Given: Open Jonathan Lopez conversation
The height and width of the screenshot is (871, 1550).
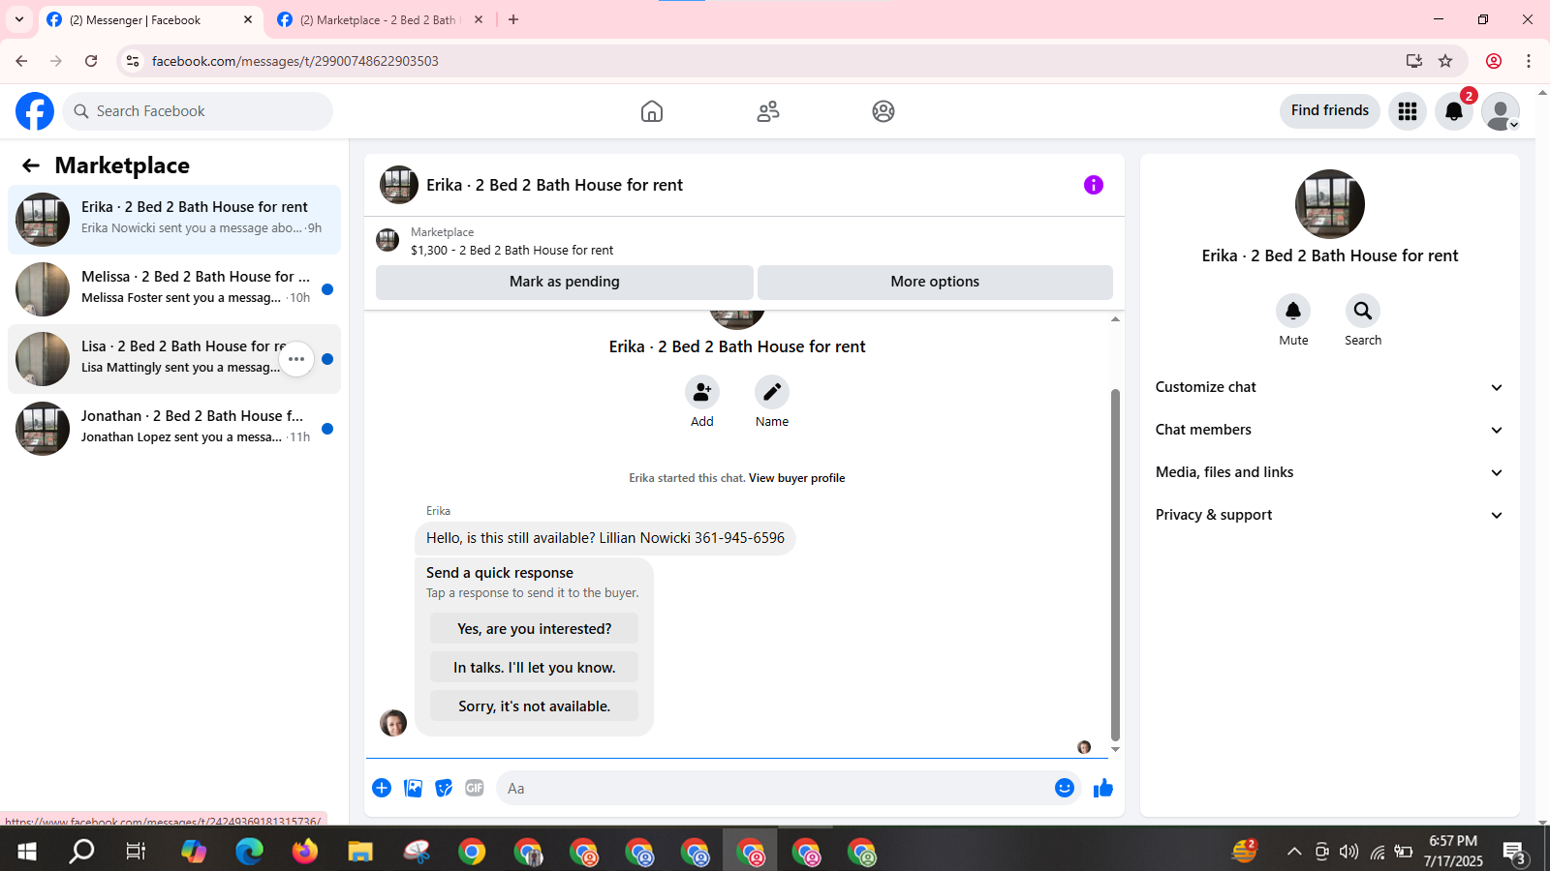Looking at the screenshot, I should point(174,429).
